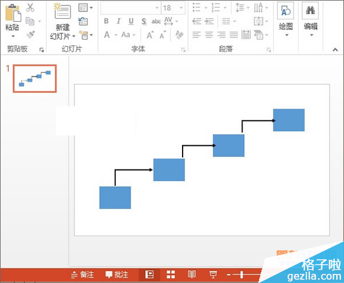Click the Line Spacing icon

[240, 7]
